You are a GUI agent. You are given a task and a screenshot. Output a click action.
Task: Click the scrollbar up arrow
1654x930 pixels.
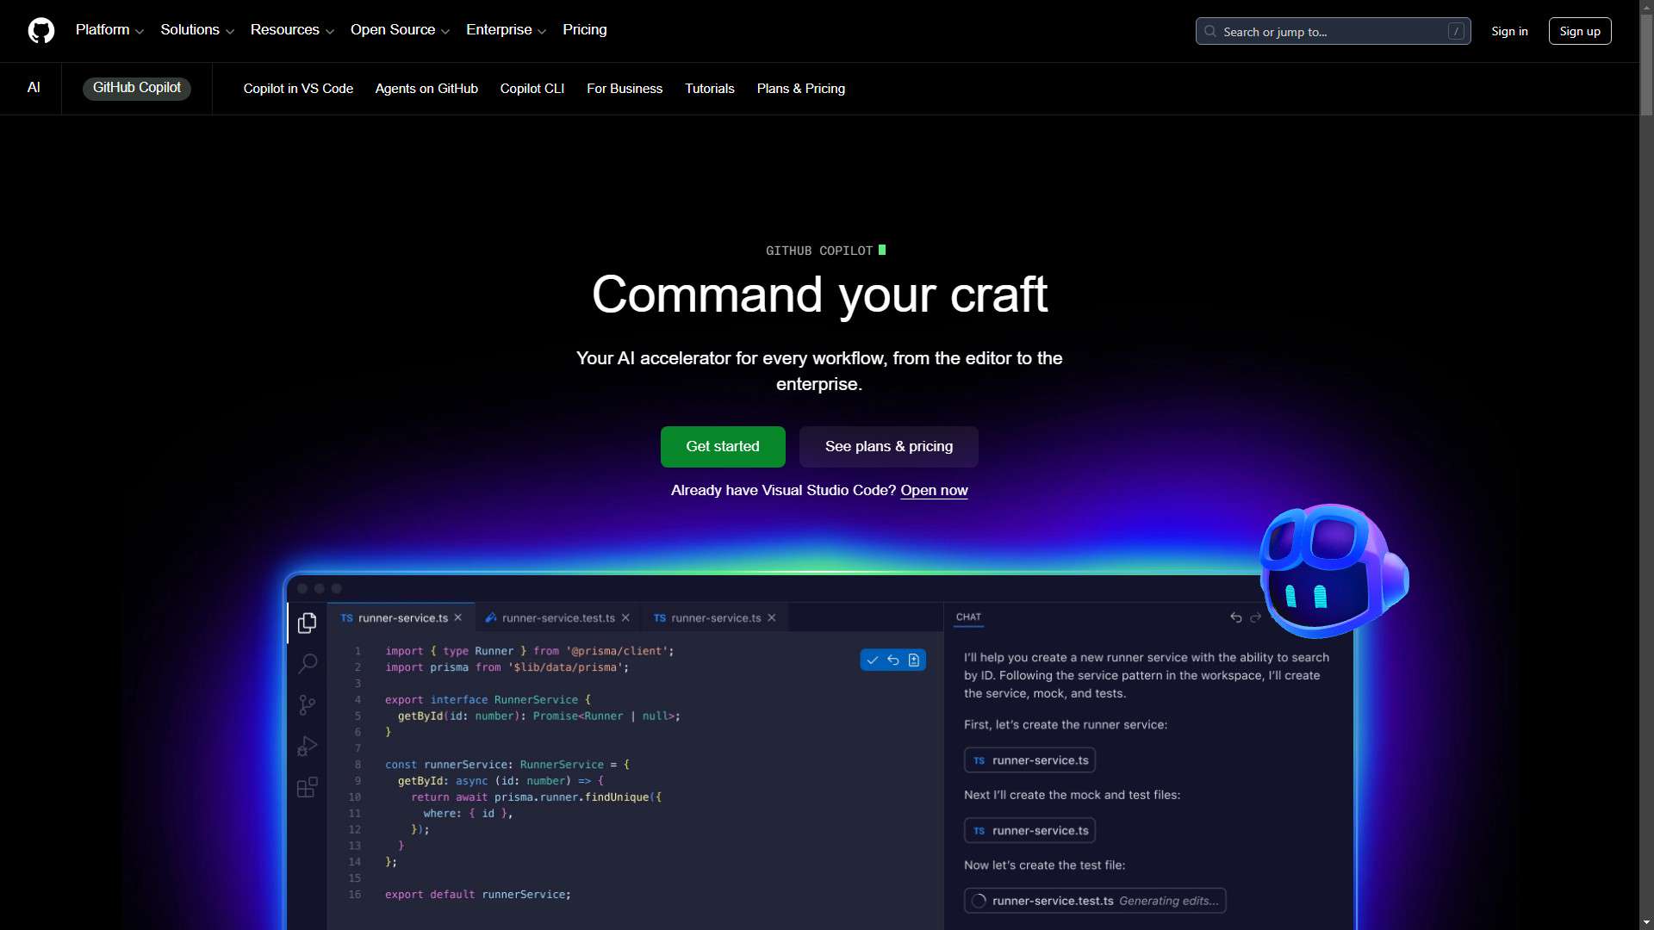[1646, 6]
